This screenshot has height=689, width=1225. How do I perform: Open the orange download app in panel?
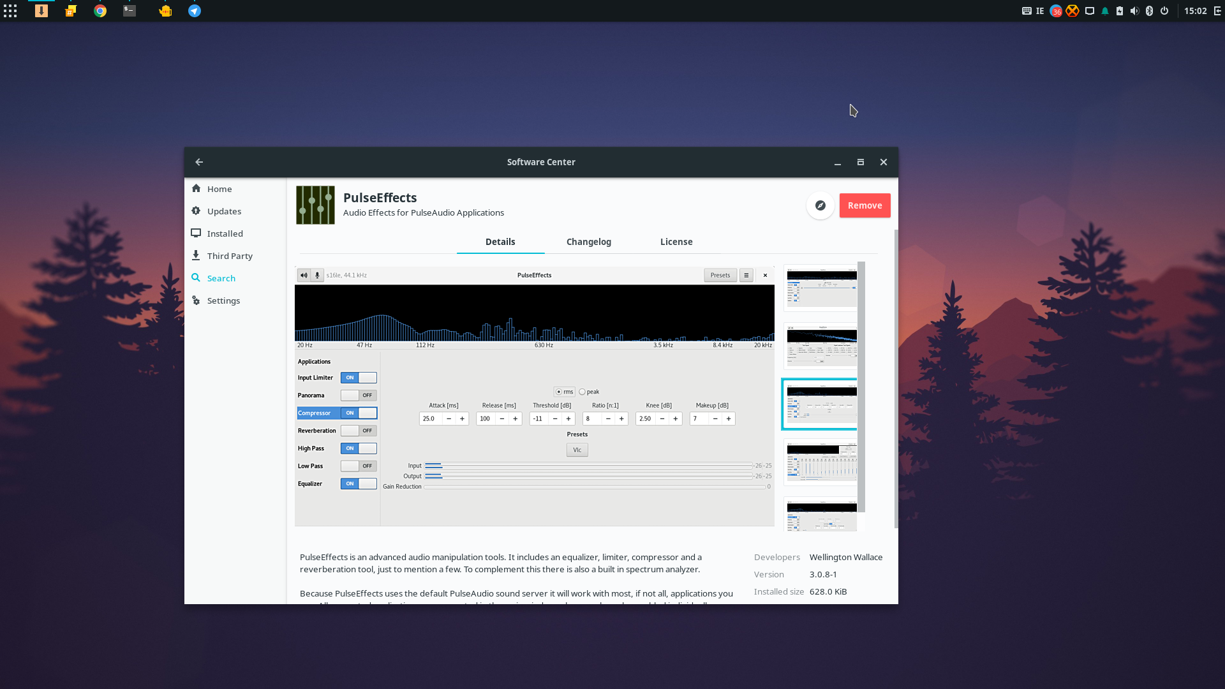point(41,11)
